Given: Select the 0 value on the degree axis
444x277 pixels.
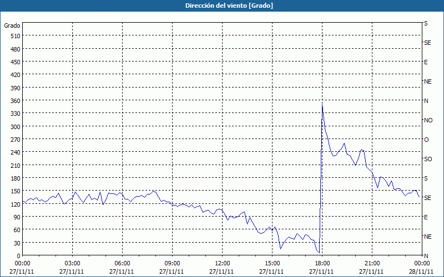Looking at the screenshot, I should point(19,256).
